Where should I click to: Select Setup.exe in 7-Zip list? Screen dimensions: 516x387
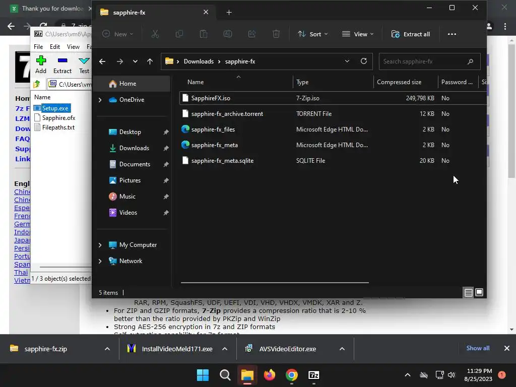point(52,108)
